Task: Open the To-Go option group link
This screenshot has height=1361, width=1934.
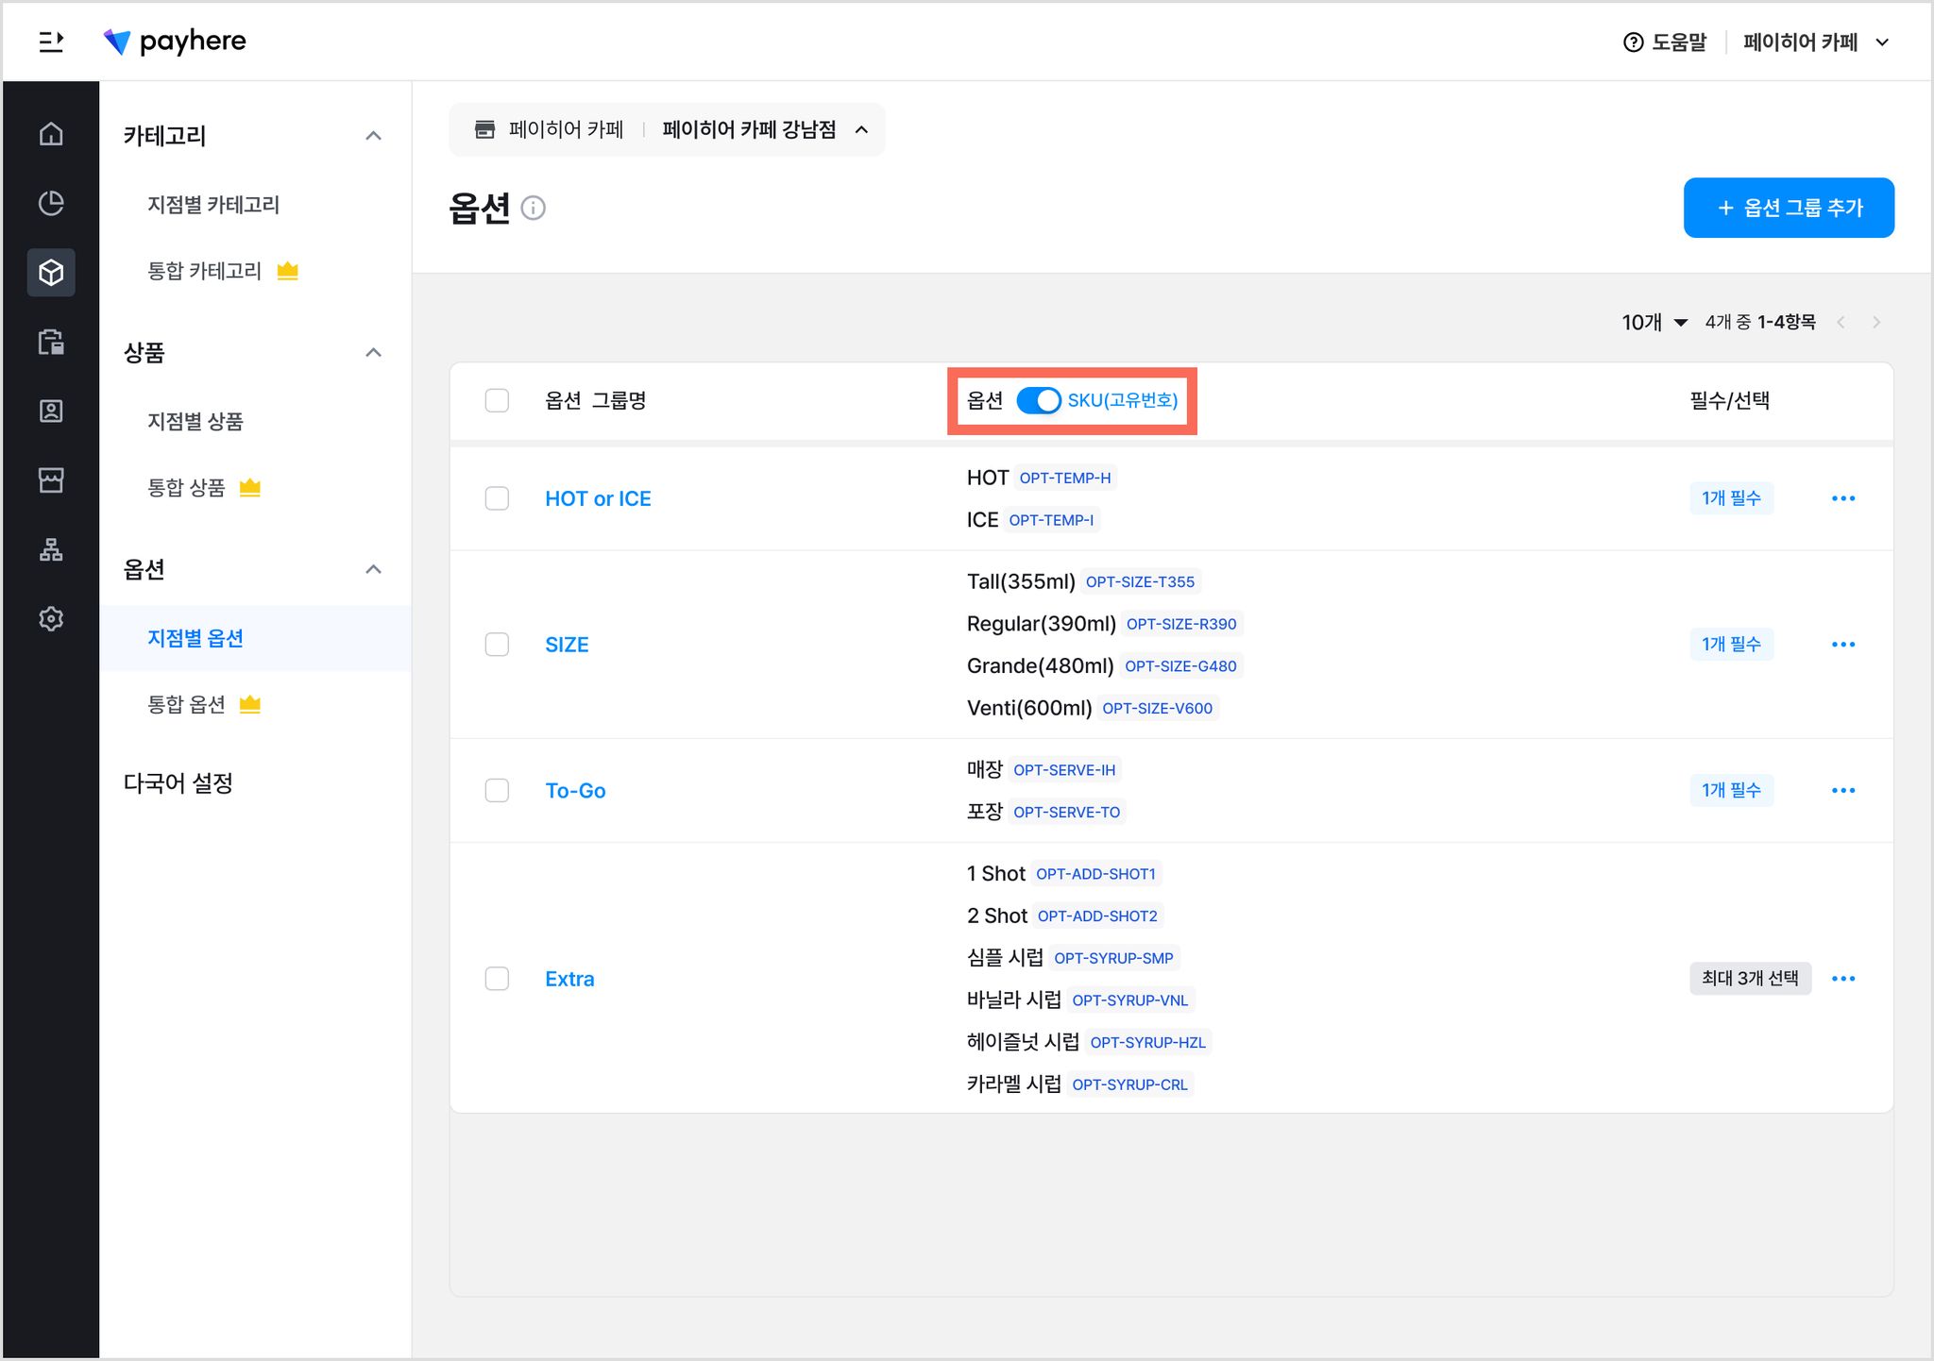Action: pos(575,790)
